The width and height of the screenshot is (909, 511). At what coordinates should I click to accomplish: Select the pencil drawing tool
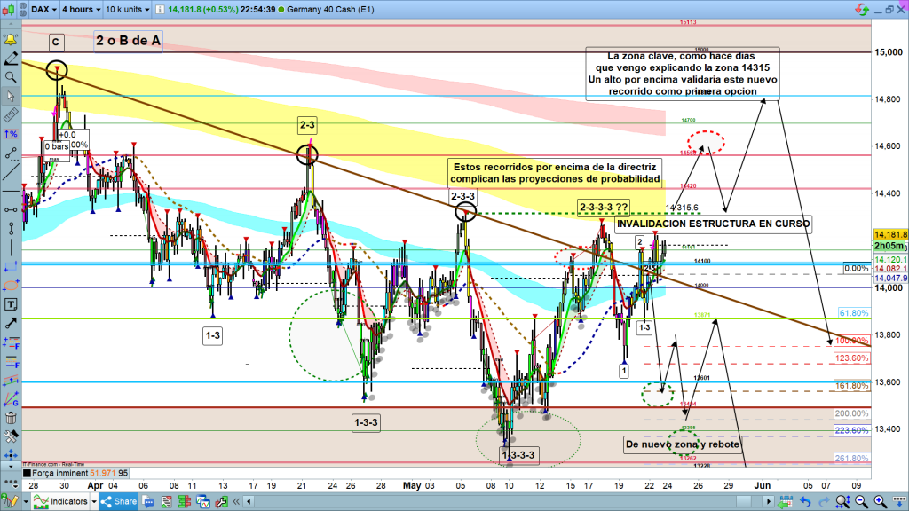click(11, 59)
